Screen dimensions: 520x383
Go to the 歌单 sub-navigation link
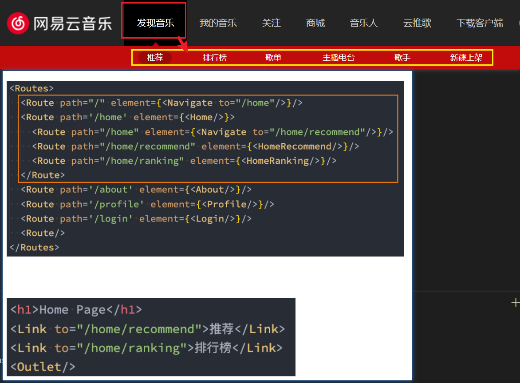tap(273, 57)
